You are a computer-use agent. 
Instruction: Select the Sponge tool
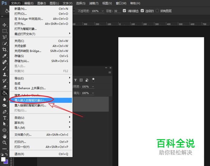click(5, 105)
